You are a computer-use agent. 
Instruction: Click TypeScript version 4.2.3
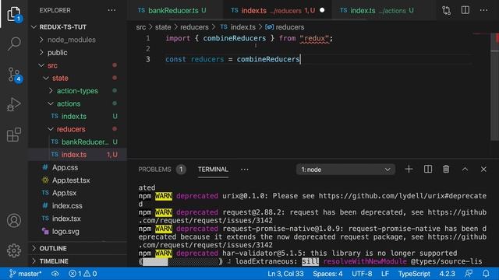point(447,274)
